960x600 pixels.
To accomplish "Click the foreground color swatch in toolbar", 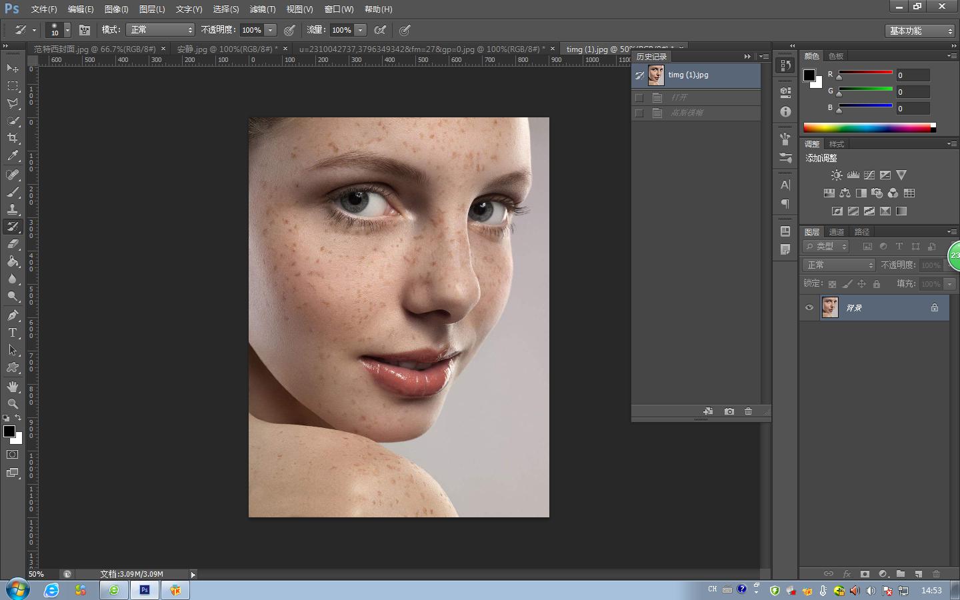I will coord(9,431).
